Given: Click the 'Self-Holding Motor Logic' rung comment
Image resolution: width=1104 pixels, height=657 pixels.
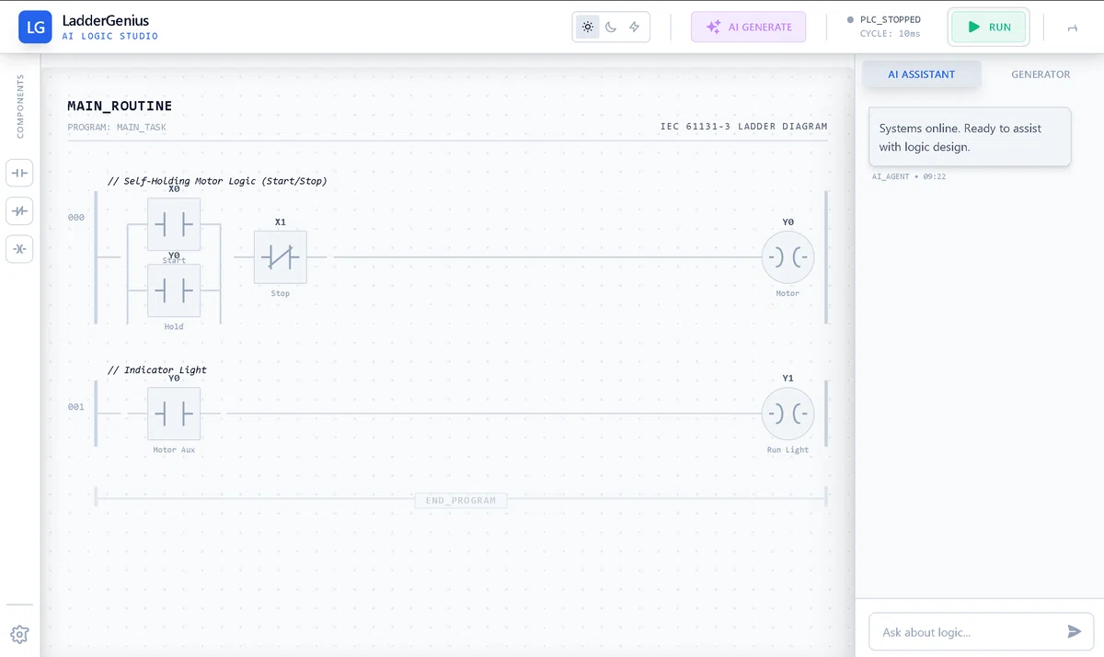Looking at the screenshot, I should tap(217, 181).
